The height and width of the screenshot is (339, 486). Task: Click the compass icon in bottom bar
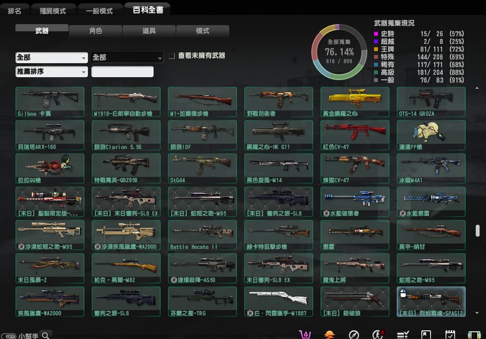coord(354,334)
